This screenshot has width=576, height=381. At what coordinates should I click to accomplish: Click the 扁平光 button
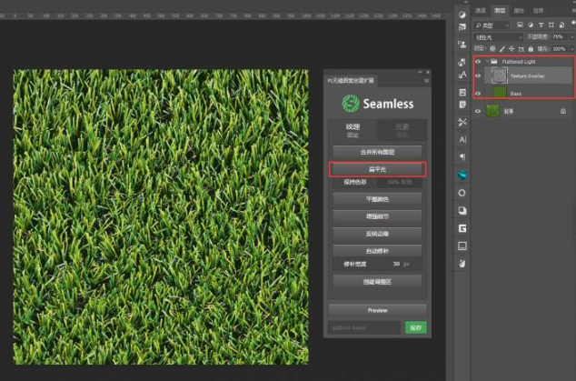click(376, 169)
